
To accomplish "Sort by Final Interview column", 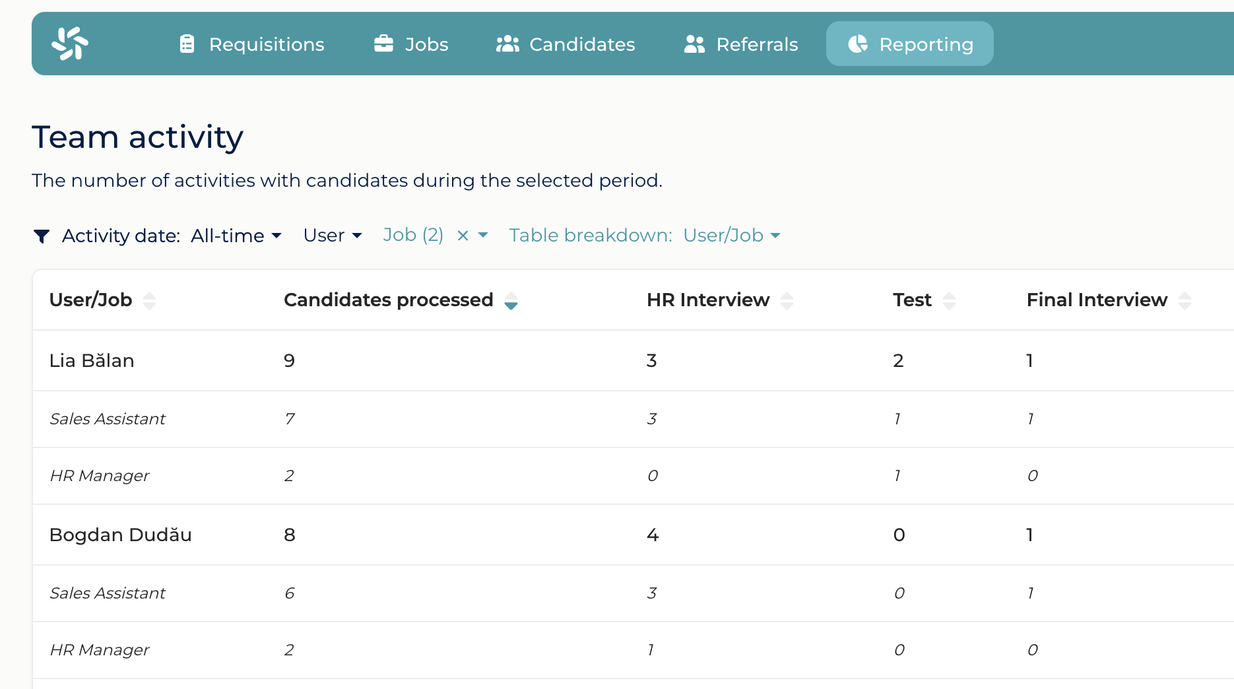I will 1185,301.
